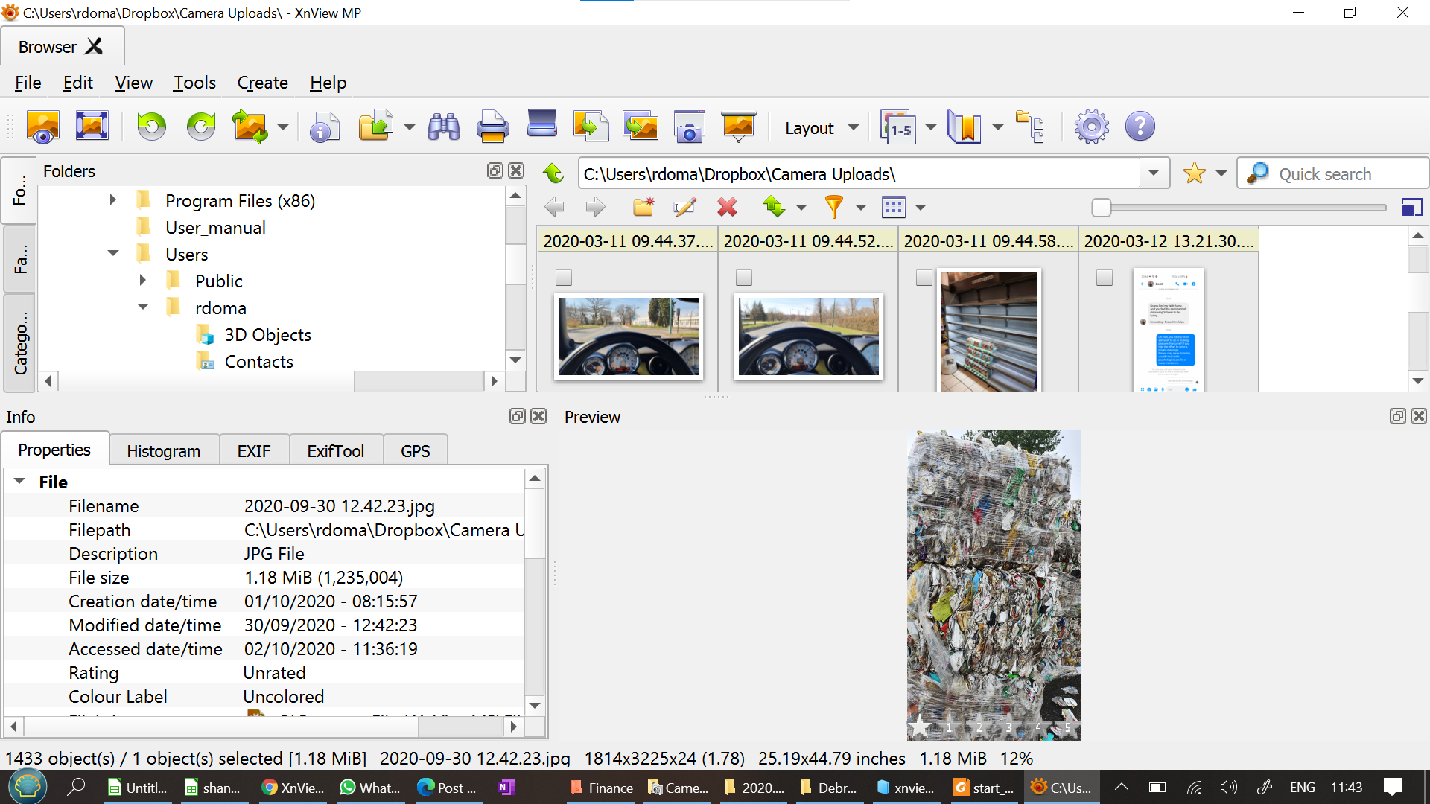Screen dimensions: 1430x804
Task: Click the rotate right toolbar icon
Action: 200,127
